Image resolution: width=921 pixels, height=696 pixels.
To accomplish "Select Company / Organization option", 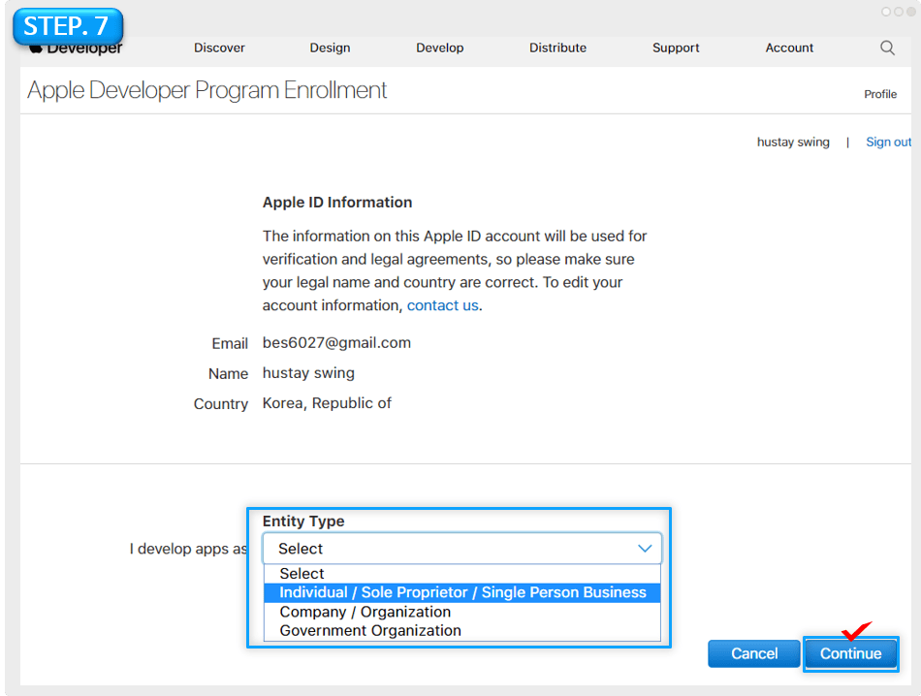I will coord(365,612).
